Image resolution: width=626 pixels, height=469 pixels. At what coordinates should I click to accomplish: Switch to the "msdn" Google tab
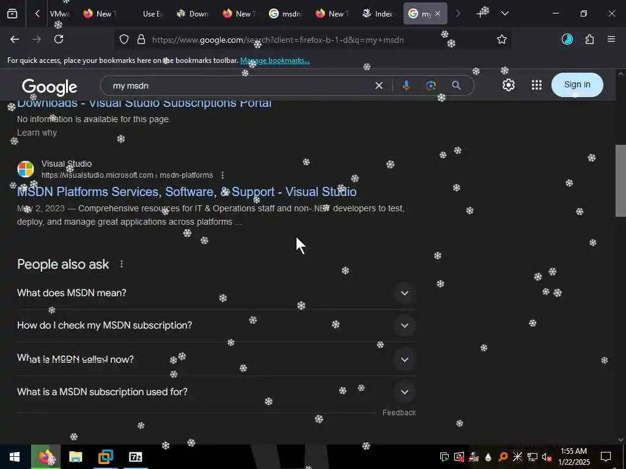pos(286,14)
